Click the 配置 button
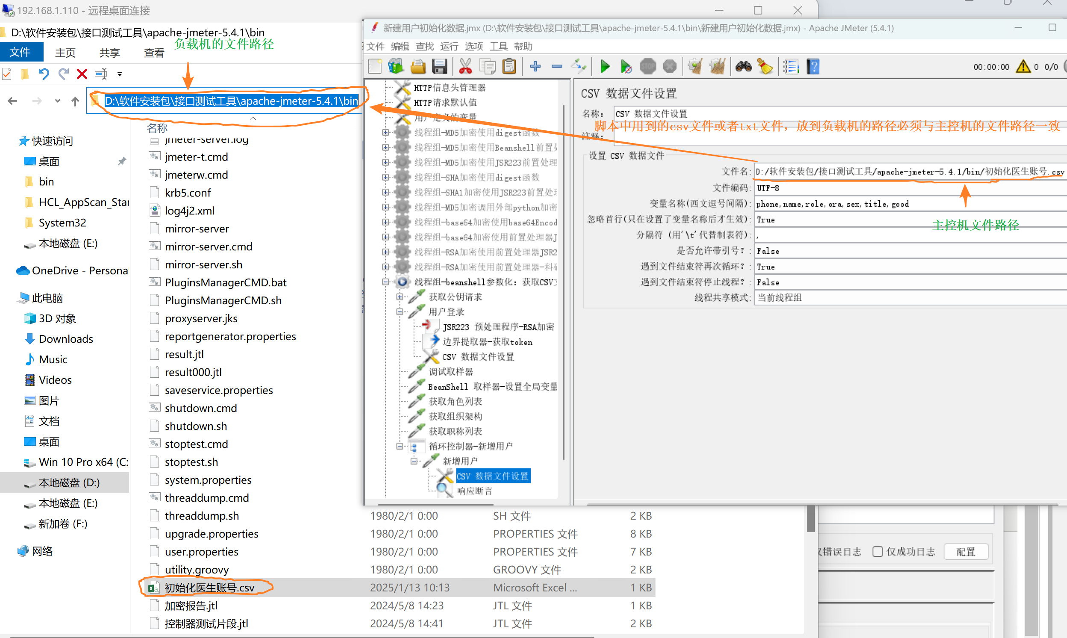Screen dimensions: 1067x638 click(x=966, y=552)
